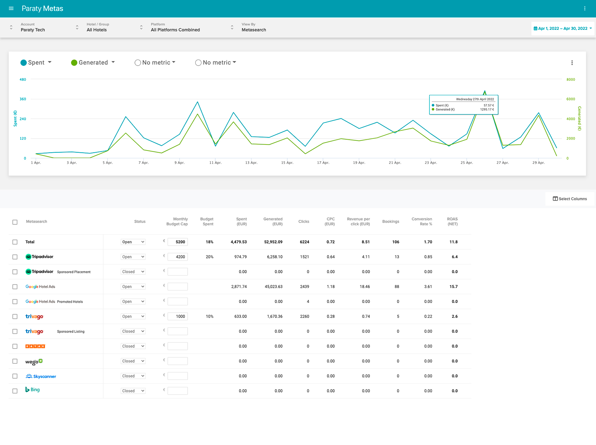Edit the Total monthly budget cap 5200
Screen dimensions: 596x445
(x=178, y=242)
